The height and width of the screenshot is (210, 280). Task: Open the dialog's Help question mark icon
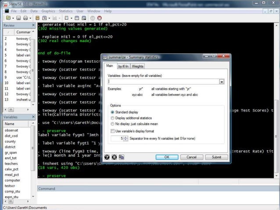coord(107,157)
